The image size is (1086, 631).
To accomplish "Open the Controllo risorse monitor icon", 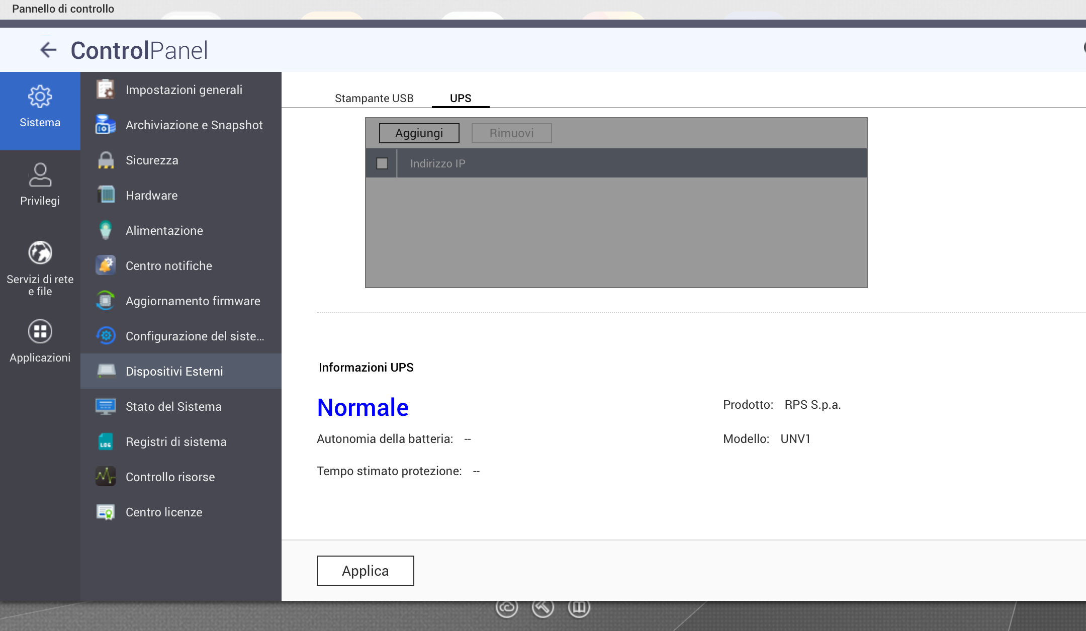I will point(106,477).
